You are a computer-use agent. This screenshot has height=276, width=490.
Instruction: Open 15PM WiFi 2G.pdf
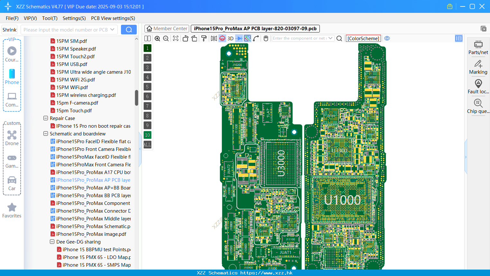[76, 79]
